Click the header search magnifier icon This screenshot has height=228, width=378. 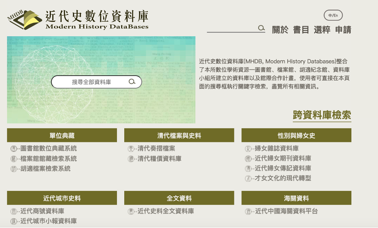pos(261,28)
